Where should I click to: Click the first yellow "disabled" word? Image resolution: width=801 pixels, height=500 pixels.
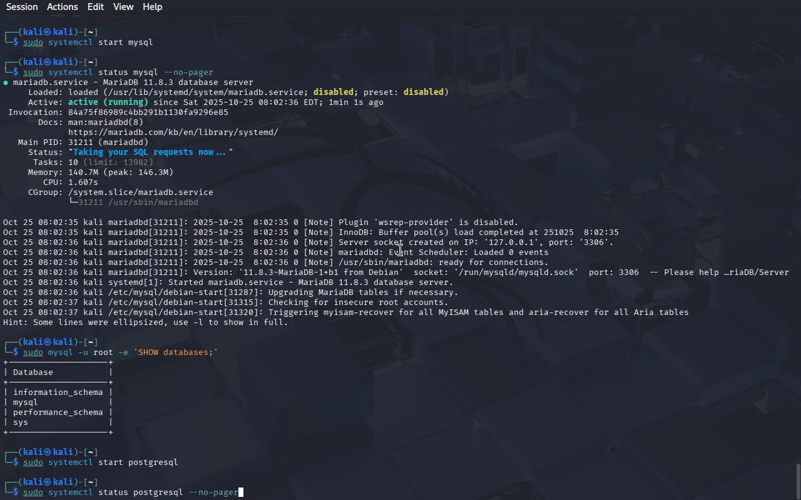click(x=333, y=92)
